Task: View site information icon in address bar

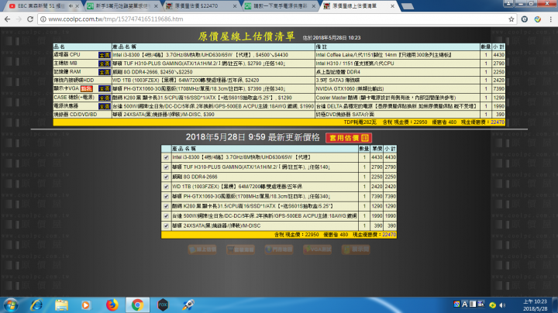Action: [x=43, y=19]
